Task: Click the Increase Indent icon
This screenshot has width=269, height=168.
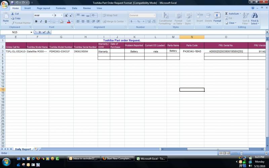Action: [x=98, y=22]
